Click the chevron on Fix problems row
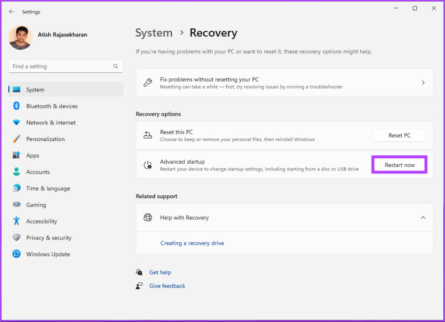This screenshot has width=445, height=322. coord(423,83)
